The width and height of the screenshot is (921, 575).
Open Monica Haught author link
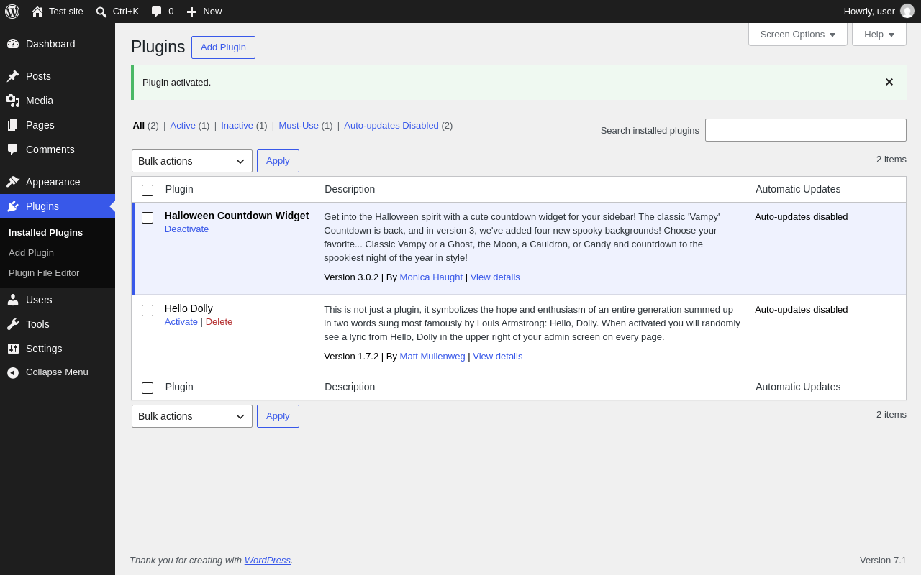point(431,277)
